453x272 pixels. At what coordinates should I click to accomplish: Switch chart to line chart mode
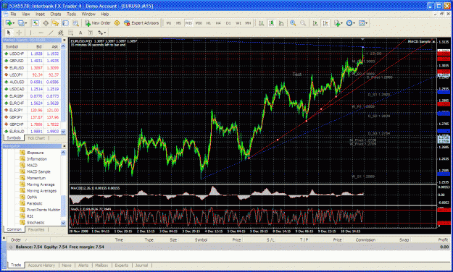pos(281,23)
